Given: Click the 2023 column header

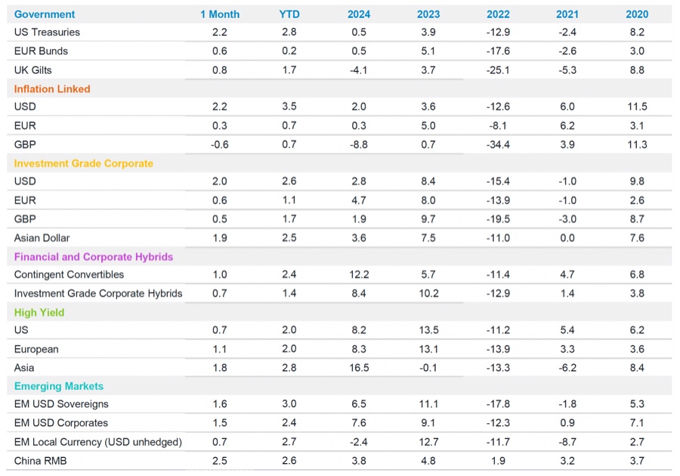Looking at the screenshot, I should click(x=428, y=14).
